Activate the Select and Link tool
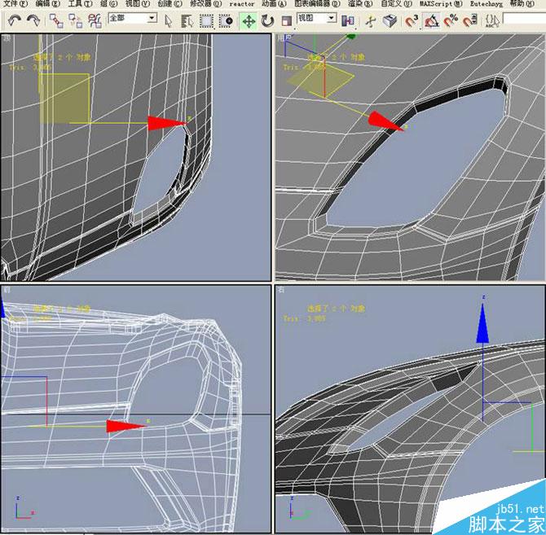This screenshot has height=535, width=546. tap(56, 21)
